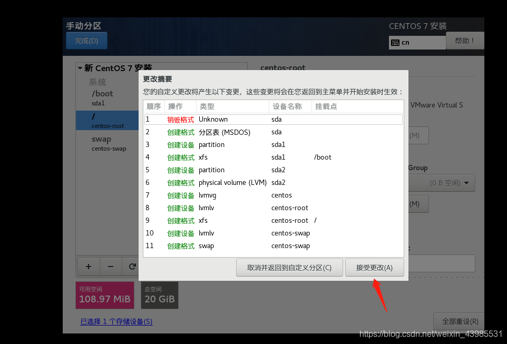Viewport: 507px width, 344px height.
Task: Add mount point with plus icon
Action: [89, 267]
